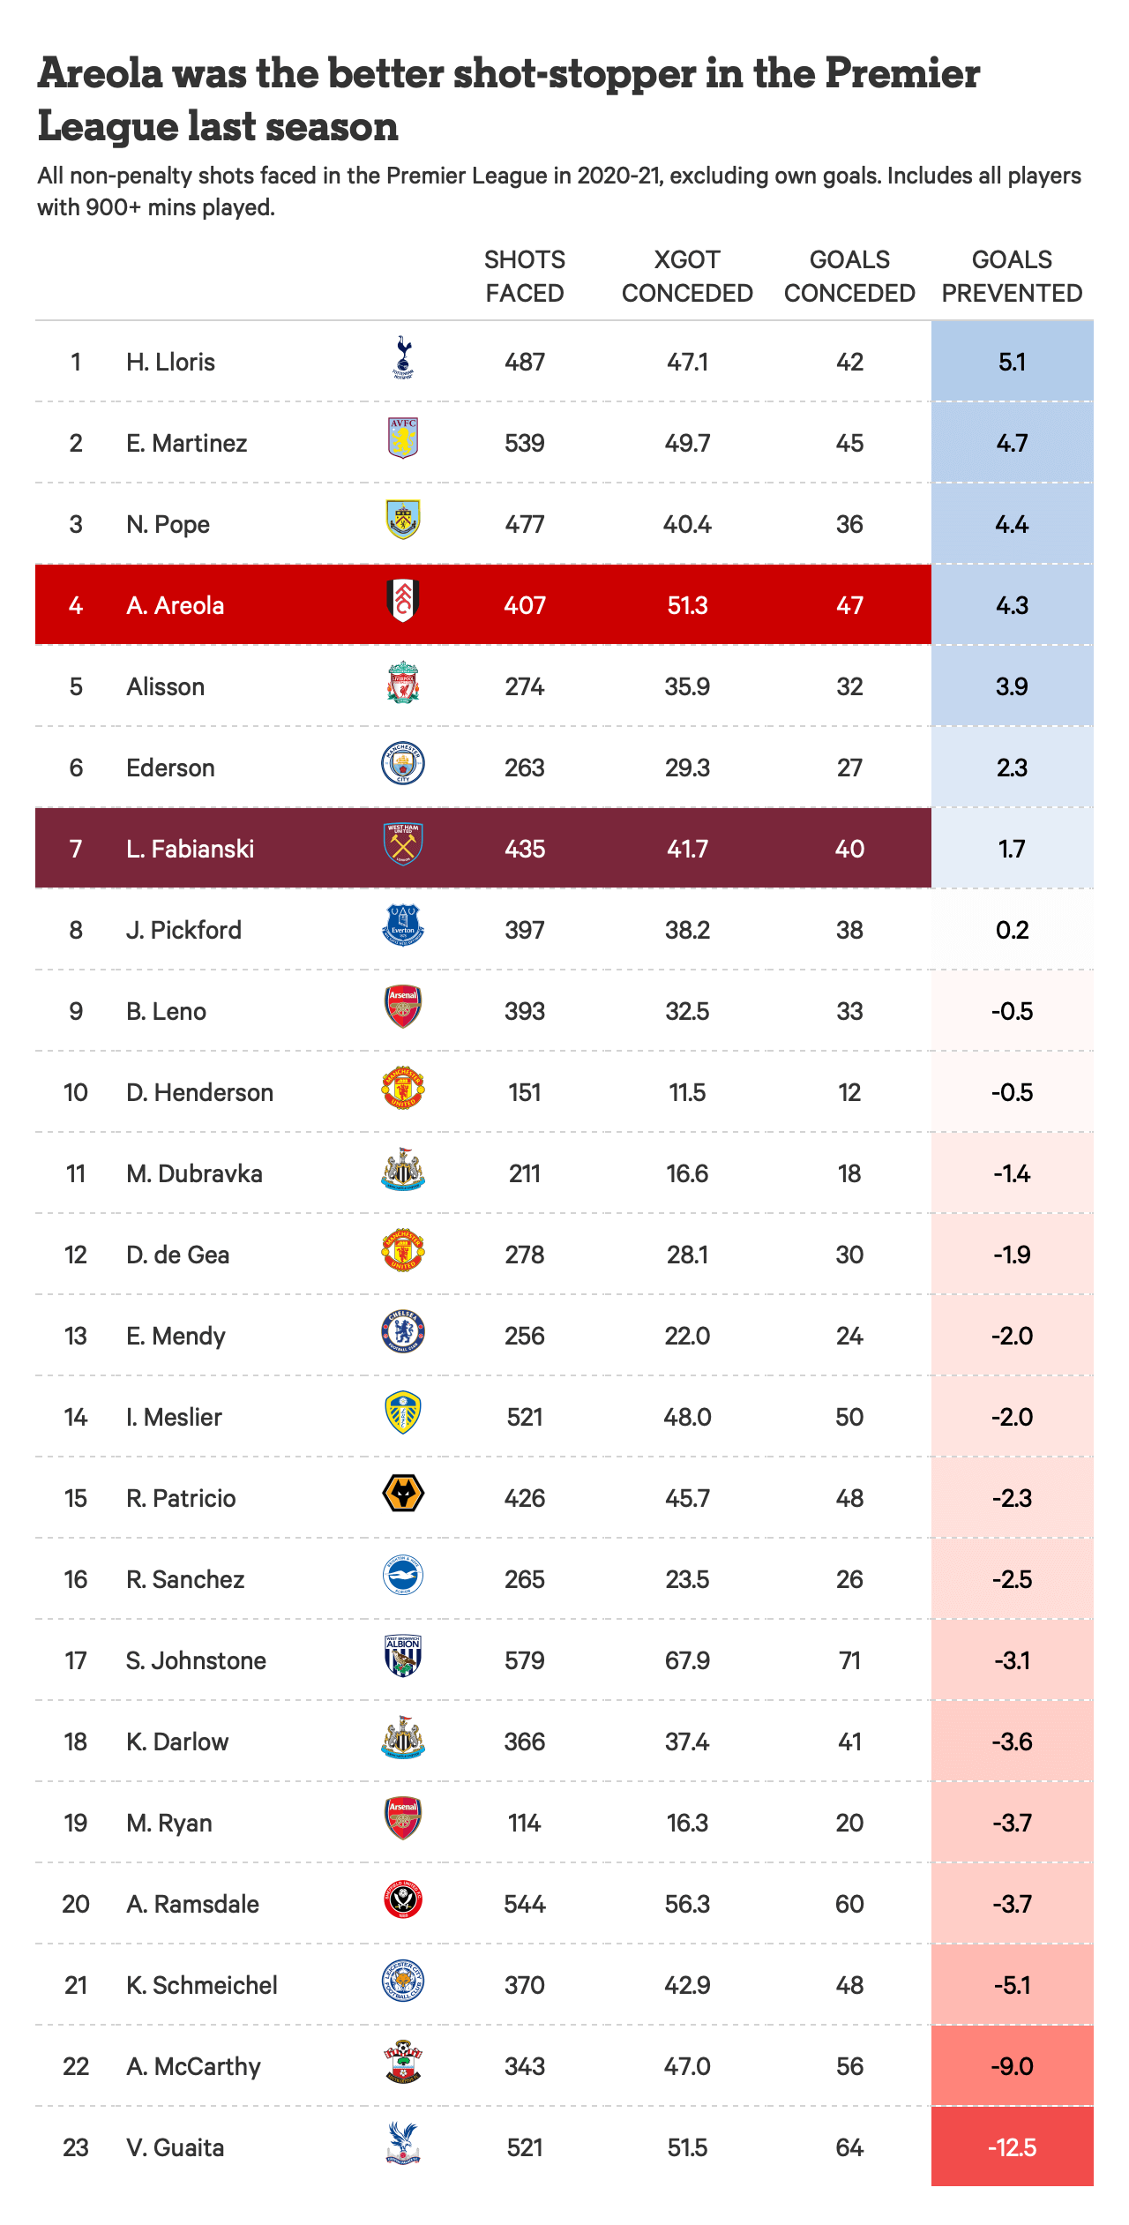Screen dimensions: 1129x2225
Task: Click the Manchester City crest beside Ederson
Action: coord(403,763)
